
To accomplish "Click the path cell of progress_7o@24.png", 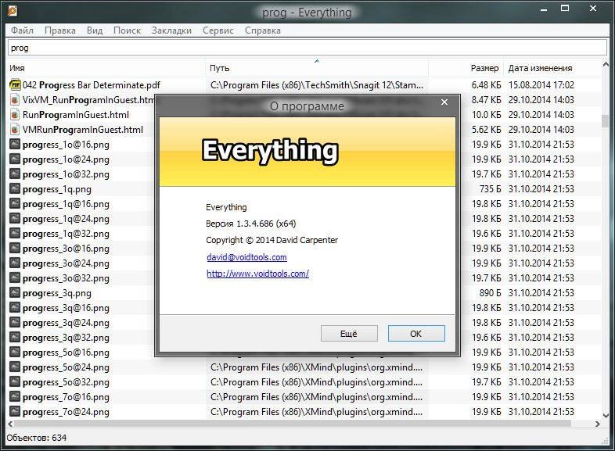I will pos(317,412).
